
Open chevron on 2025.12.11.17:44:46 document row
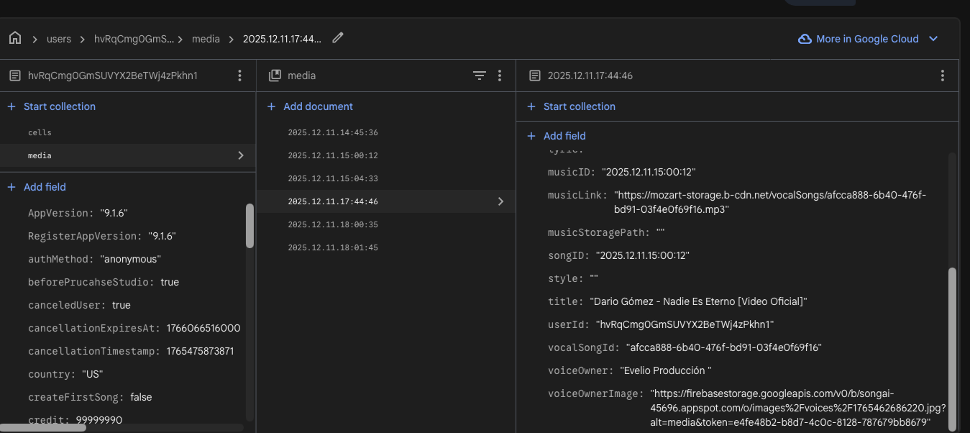tap(500, 201)
